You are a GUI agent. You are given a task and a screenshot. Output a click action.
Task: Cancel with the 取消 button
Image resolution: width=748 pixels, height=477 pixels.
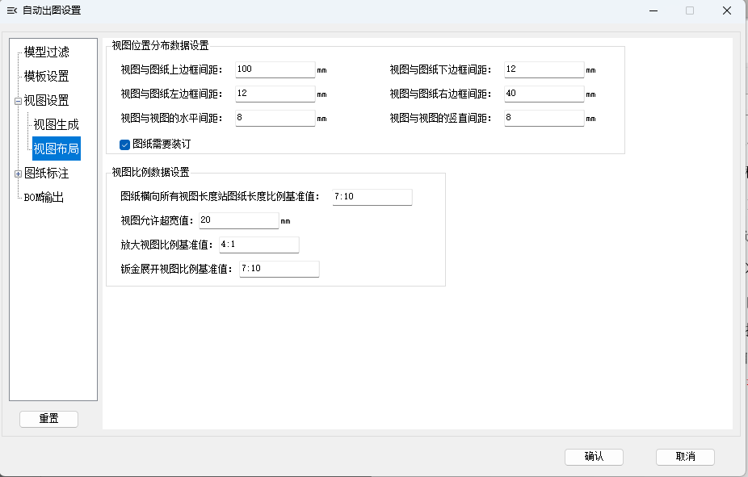tap(685, 457)
